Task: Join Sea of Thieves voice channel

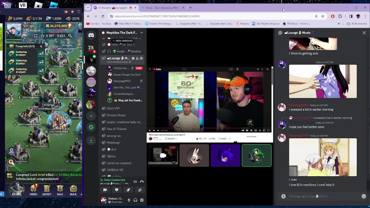Action: coord(123,129)
